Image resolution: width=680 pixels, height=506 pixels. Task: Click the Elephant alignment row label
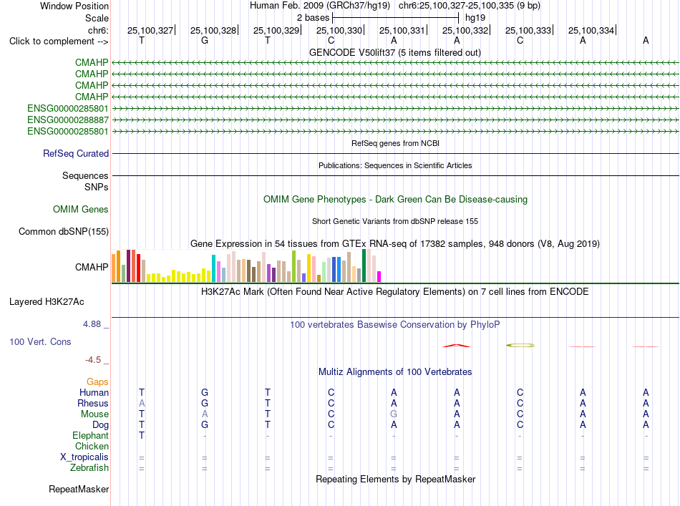[90, 435]
